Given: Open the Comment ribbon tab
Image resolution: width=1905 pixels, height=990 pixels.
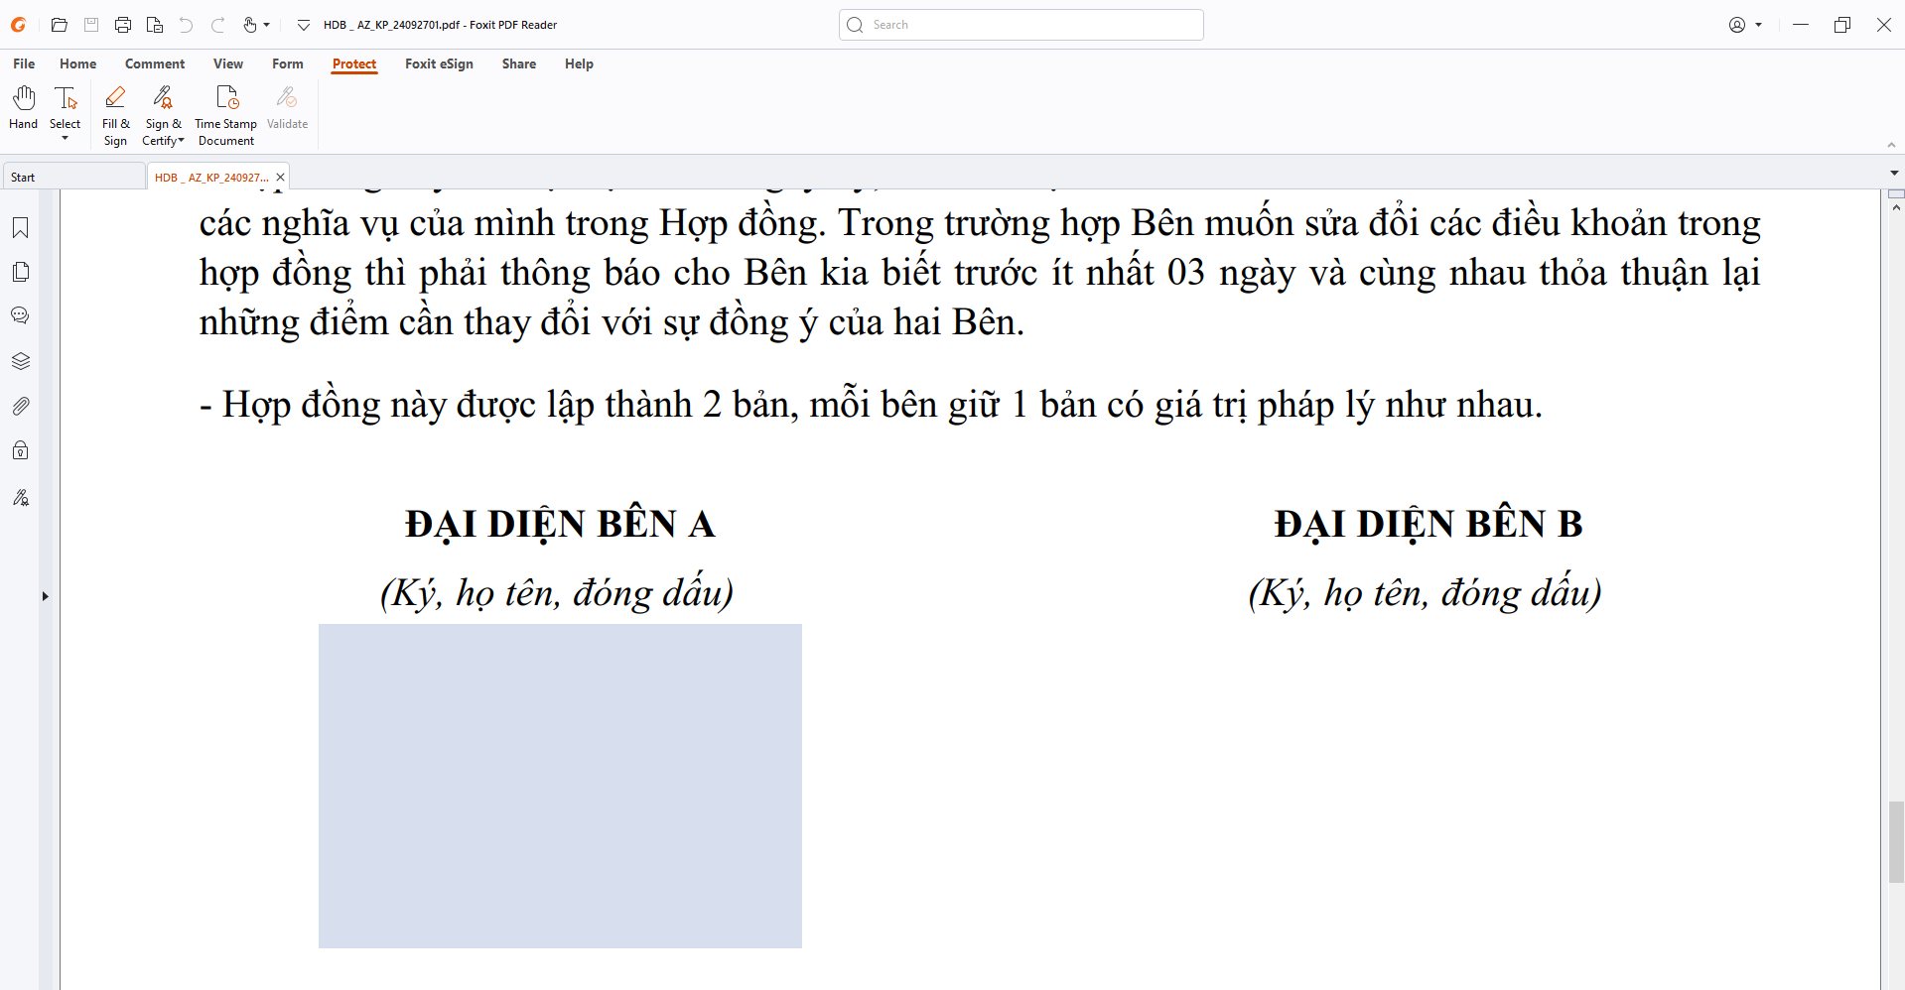Looking at the screenshot, I should point(155,63).
